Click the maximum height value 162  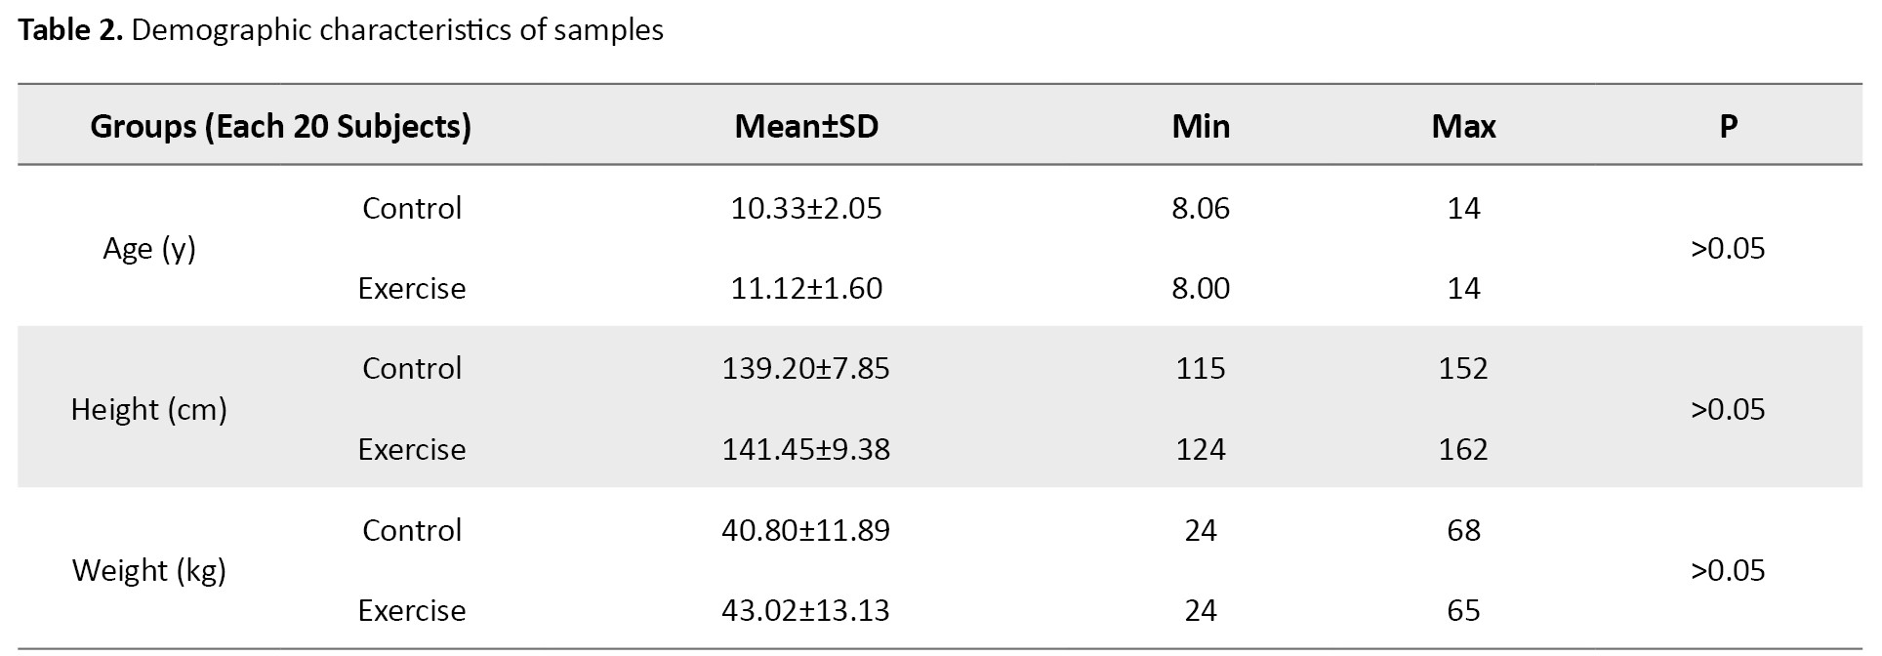[1463, 449]
